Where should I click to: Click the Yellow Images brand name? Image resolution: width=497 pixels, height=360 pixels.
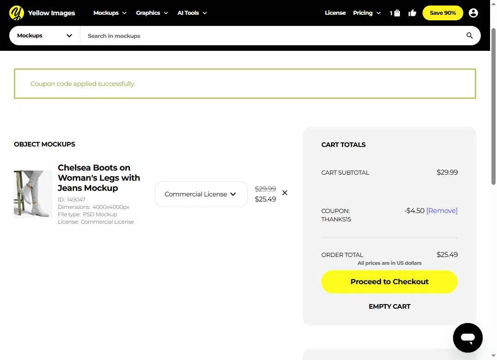pyautogui.click(x=51, y=13)
